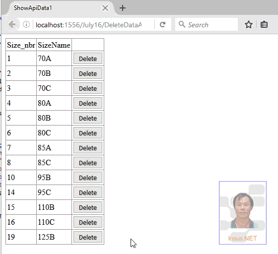The width and height of the screenshot is (278, 254).
Task: Select the 80A cell
Action: click(x=54, y=103)
